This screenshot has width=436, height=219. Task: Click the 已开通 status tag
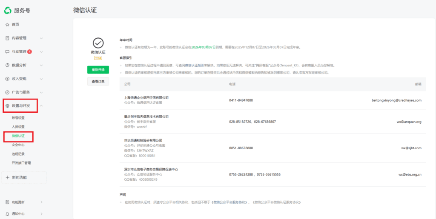[98, 58]
